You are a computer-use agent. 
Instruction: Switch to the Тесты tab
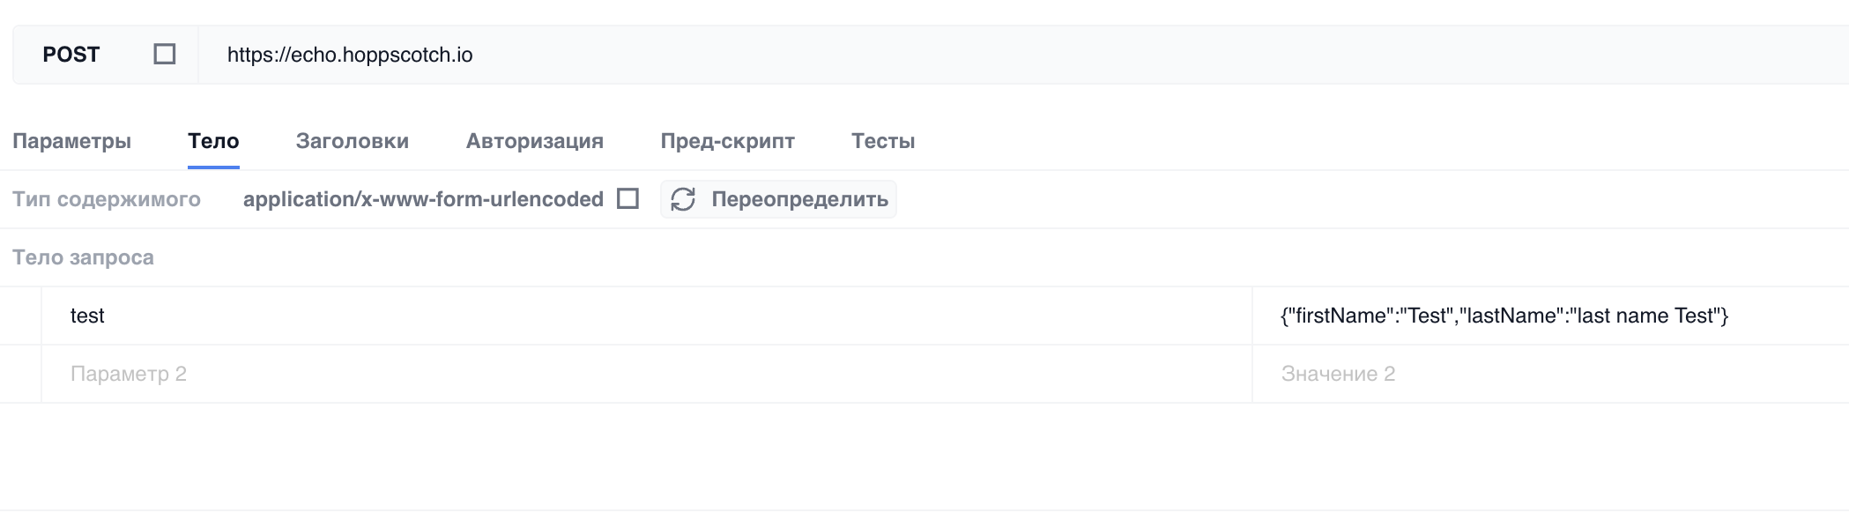[x=882, y=140]
